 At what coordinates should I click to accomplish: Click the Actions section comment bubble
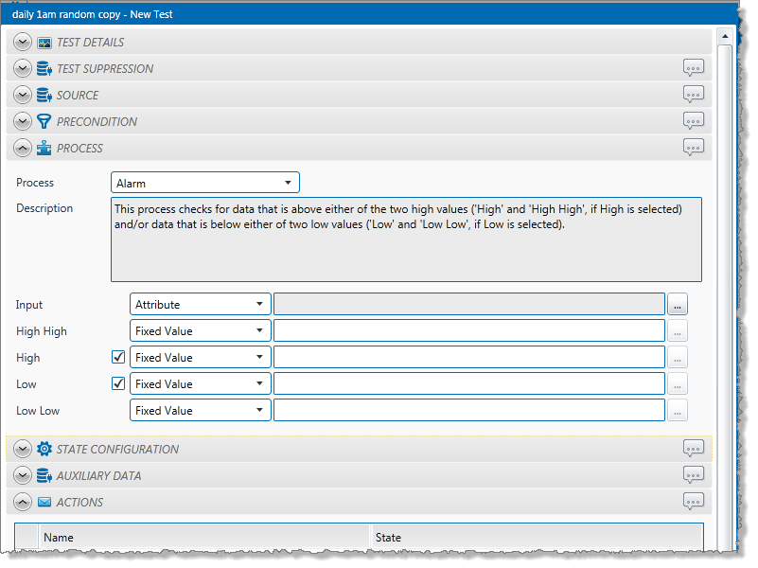pyautogui.click(x=694, y=502)
